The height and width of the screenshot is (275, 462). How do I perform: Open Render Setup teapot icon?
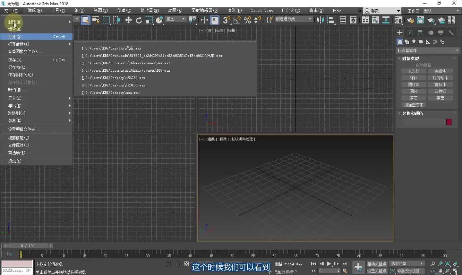click(x=410, y=20)
